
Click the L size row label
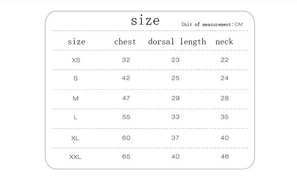tap(75, 117)
